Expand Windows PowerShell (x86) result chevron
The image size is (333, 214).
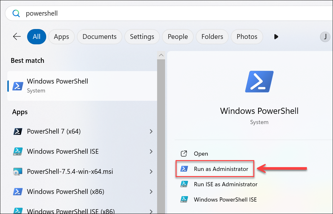point(151,192)
